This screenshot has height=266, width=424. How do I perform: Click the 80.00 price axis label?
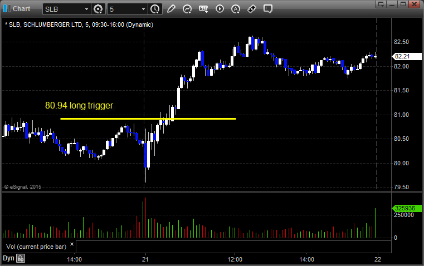(x=401, y=163)
